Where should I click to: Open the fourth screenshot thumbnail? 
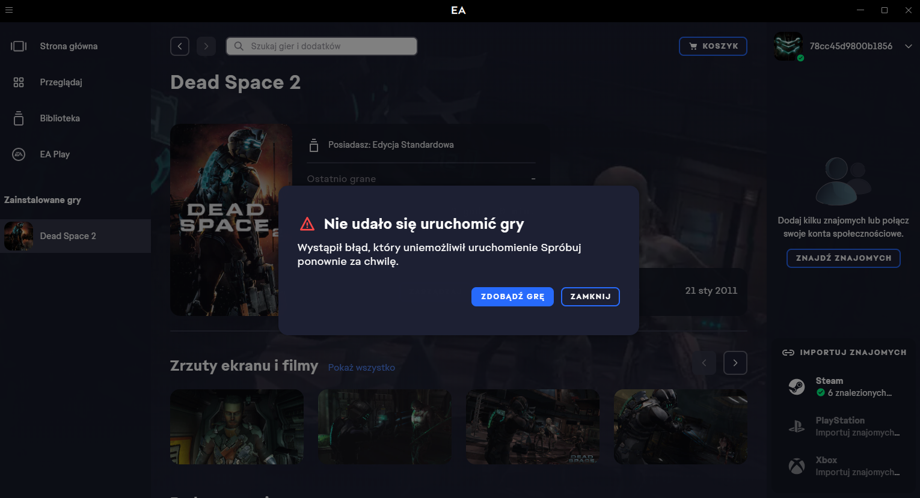[681, 427]
